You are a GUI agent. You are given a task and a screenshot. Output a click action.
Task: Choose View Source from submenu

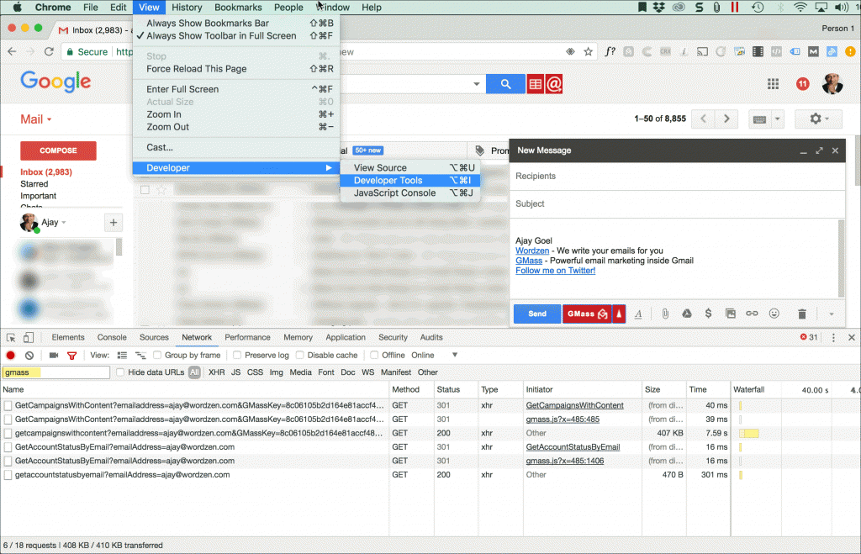click(x=410, y=167)
